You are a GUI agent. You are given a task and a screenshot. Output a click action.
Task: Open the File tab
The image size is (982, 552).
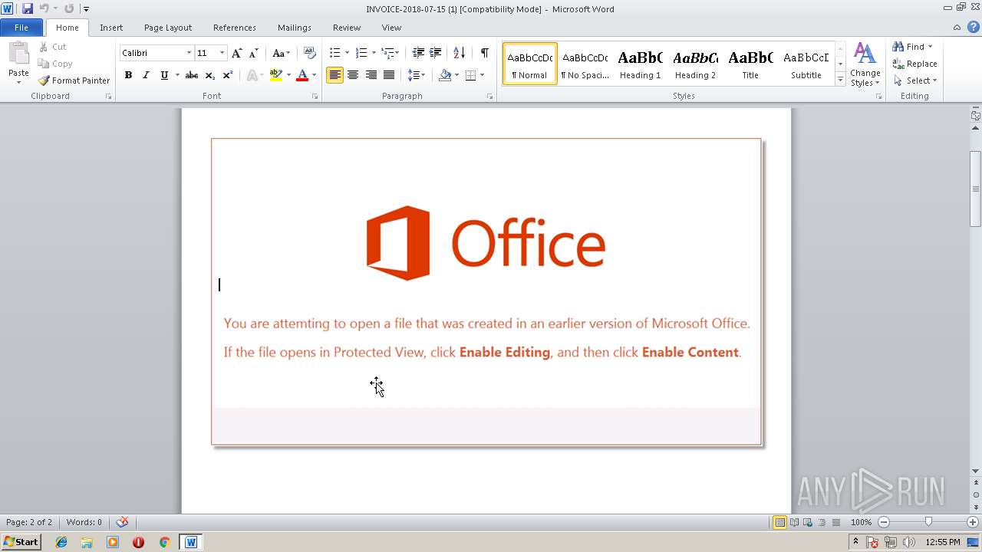pos(21,28)
